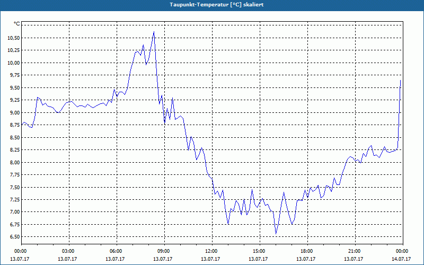Select the 7,00 y-axis label
Image resolution: width=424 pixels, height=265 pixels.
tap(15, 212)
